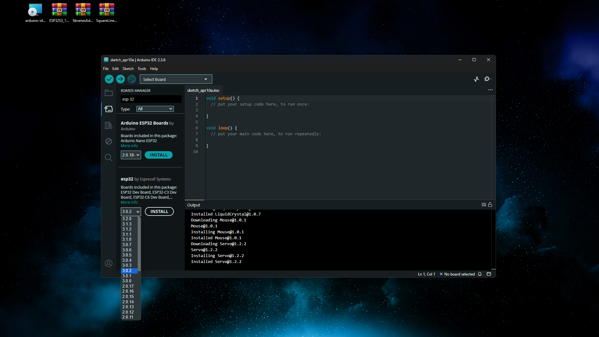Place cursor on line 2 setup comment
Image resolution: width=599 pixels, height=337 pixels.
[x=260, y=104]
